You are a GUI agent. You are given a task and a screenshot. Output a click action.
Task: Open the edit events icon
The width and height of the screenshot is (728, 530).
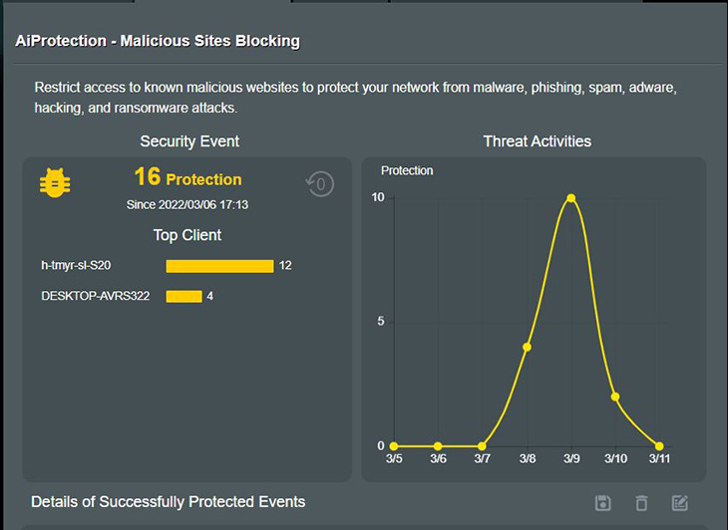coord(680,503)
